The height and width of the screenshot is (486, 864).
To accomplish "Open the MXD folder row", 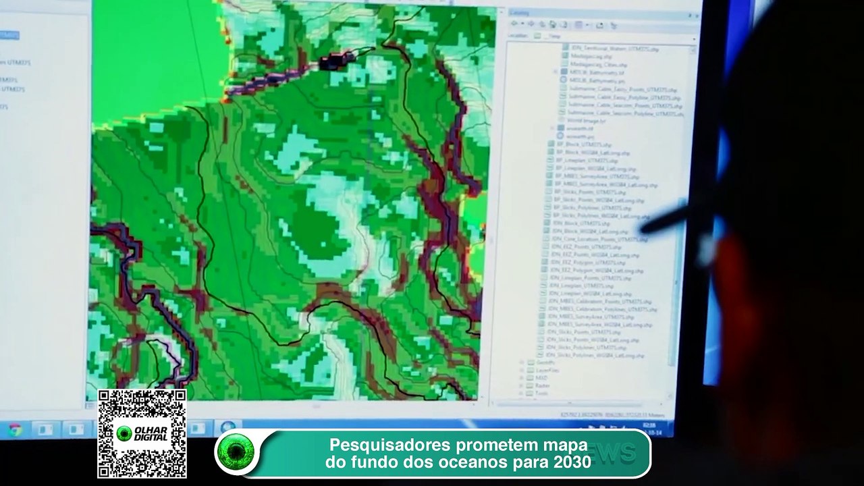I will [538, 378].
